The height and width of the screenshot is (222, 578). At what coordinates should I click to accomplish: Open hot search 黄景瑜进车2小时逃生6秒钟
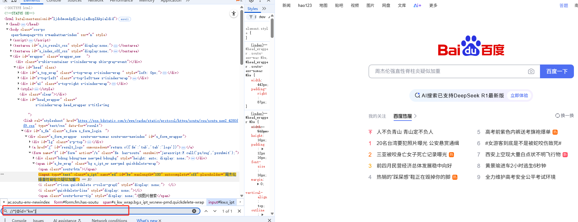click(x=515, y=166)
